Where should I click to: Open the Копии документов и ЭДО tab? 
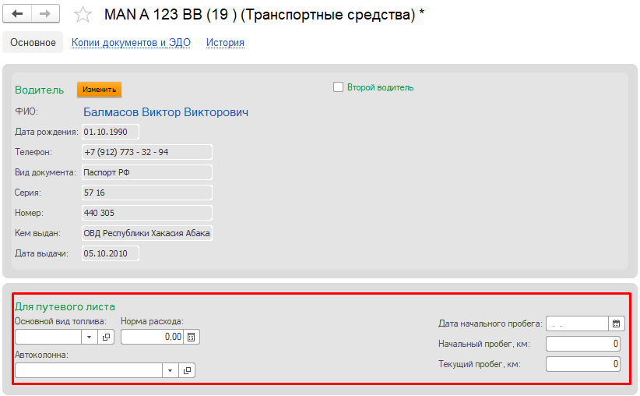(131, 43)
